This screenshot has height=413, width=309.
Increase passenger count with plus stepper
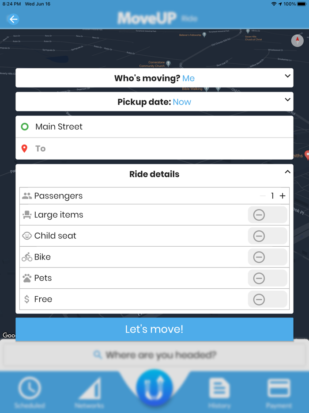tap(283, 195)
